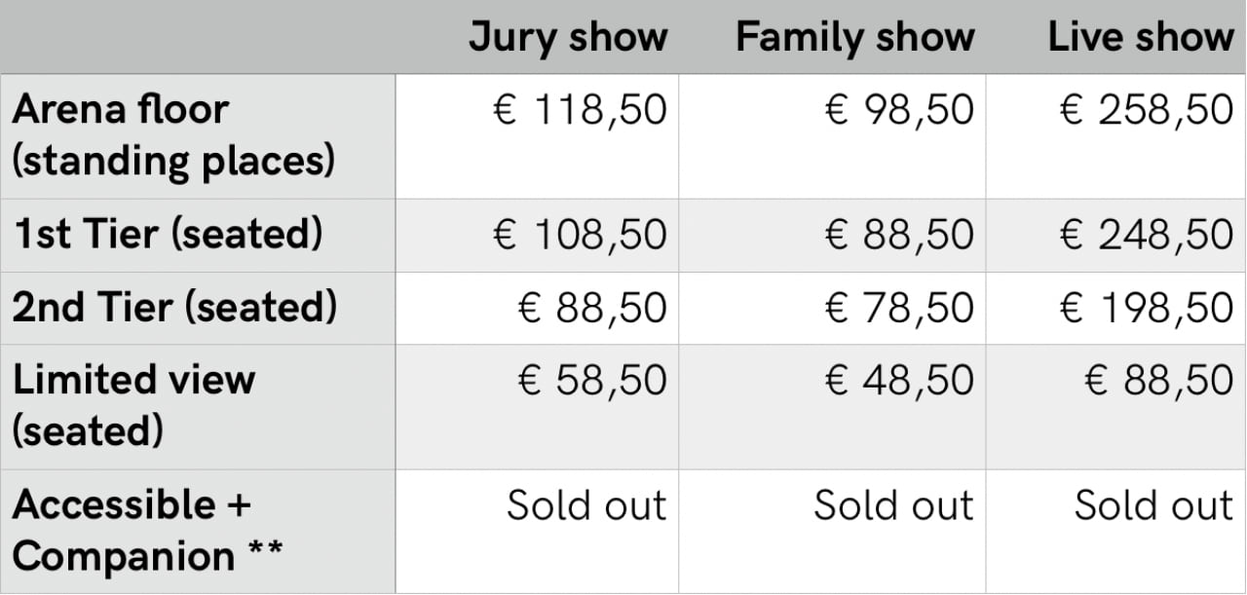This screenshot has width=1247, height=595.
Task: Click the € 258,50 Live show price
Action: 1147,110
